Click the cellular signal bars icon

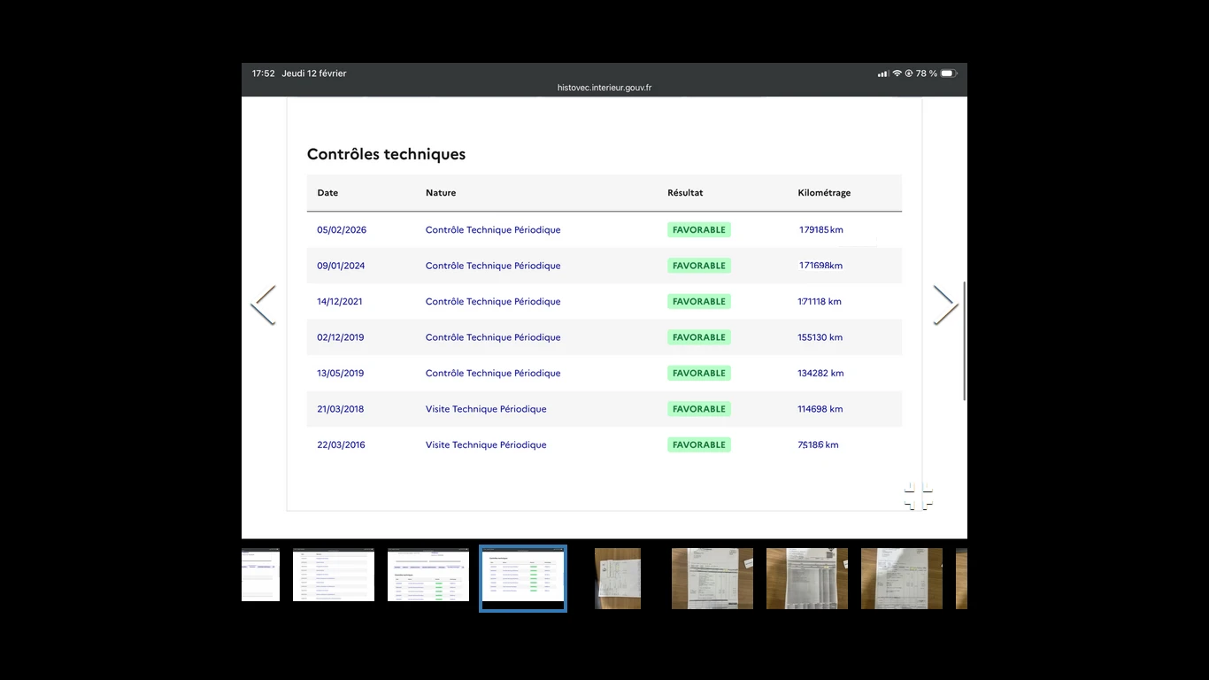tap(883, 73)
